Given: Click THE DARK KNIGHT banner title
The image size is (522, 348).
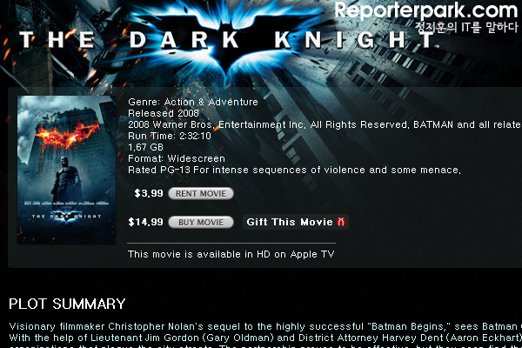Looking at the screenshot, I should coord(228,40).
